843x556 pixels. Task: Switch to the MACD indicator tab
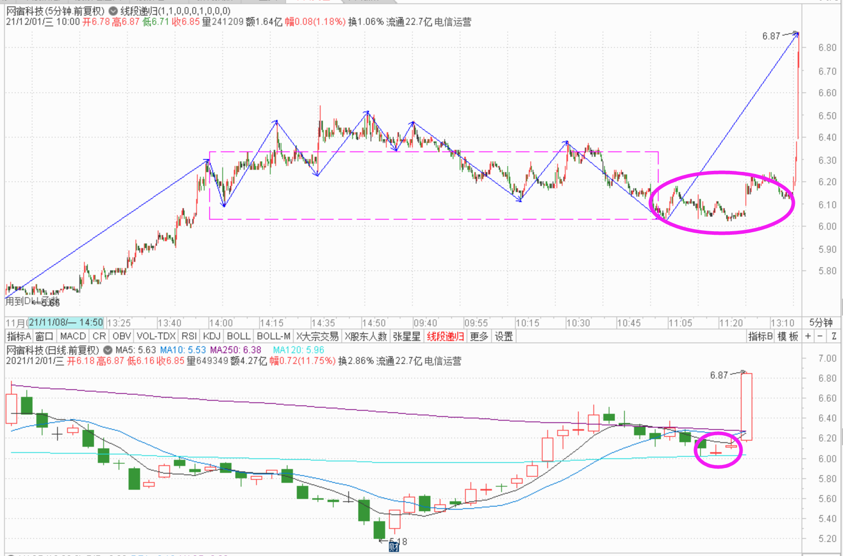click(x=73, y=336)
